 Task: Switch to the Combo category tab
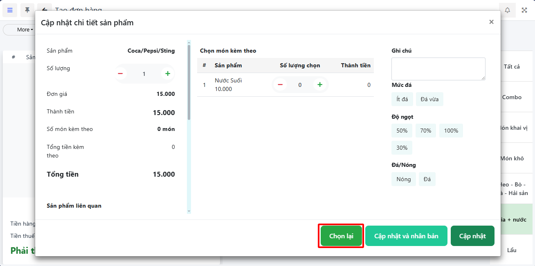click(512, 97)
